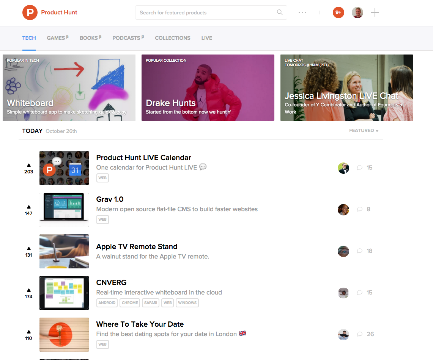433x360 pixels.
Task: View hunter avatar for Where To Take Your Date
Action: point(343,334)
